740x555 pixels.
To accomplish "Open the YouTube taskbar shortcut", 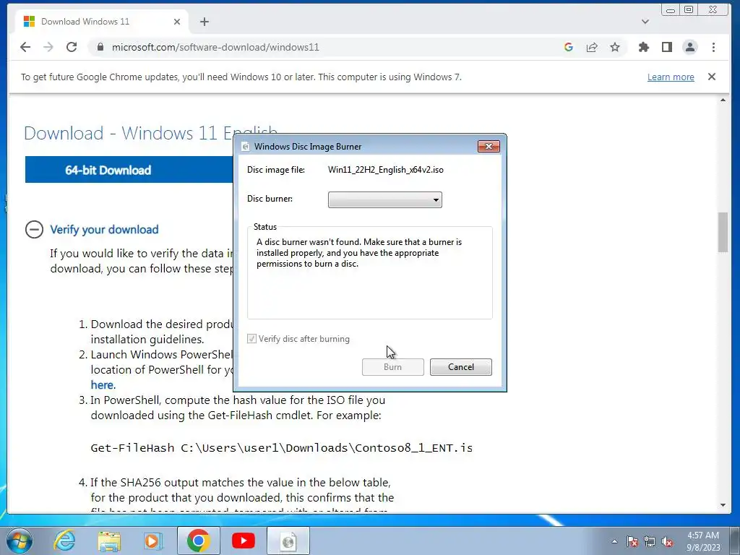I will (x=243, y=541).
